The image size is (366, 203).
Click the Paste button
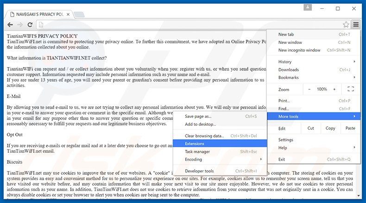tap(350, 128)
